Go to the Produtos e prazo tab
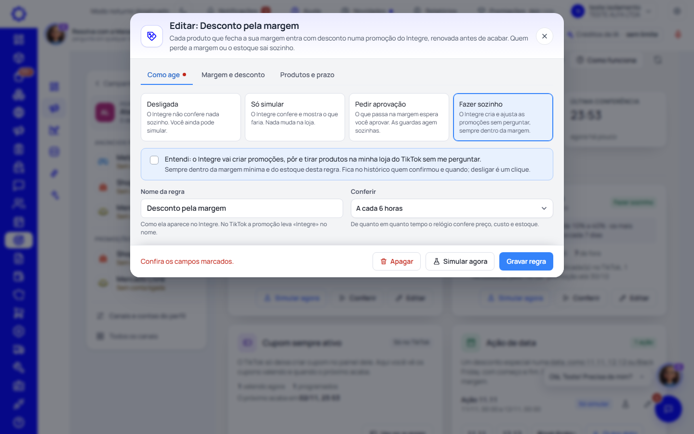The width and height of the screenshot is (694, 434). click(x=307, y=75)
